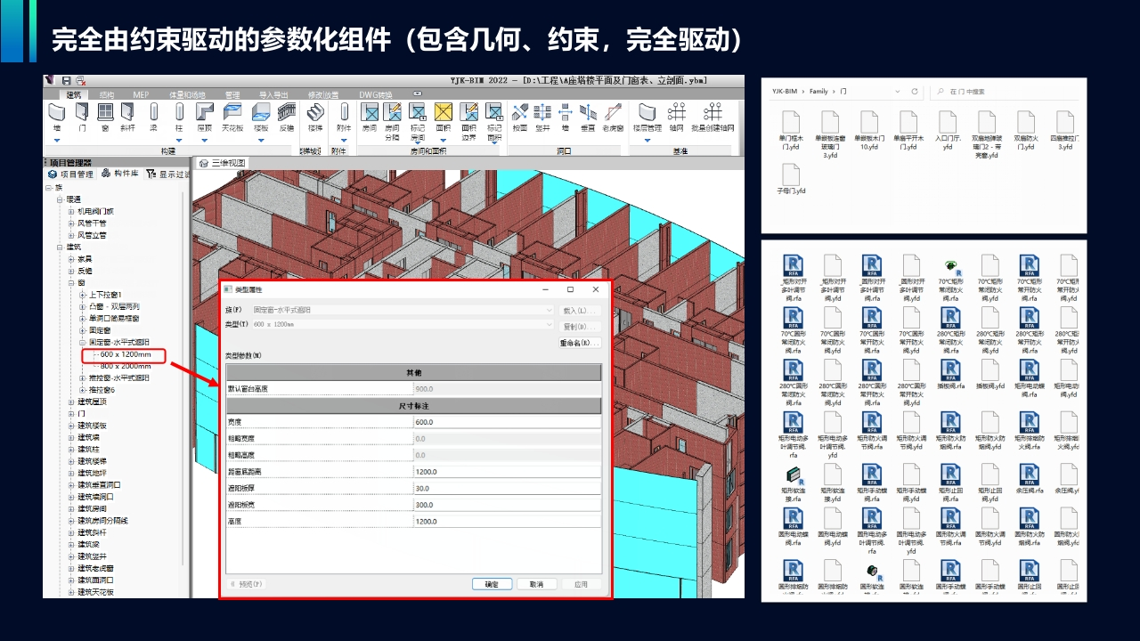Activate the 轴网 grid tool
This screenshot has height=641, width=1140.
(677, 113)
